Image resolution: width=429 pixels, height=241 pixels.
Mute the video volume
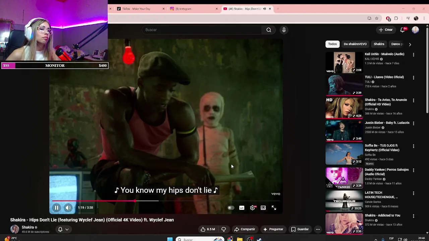tap(68, 208)
